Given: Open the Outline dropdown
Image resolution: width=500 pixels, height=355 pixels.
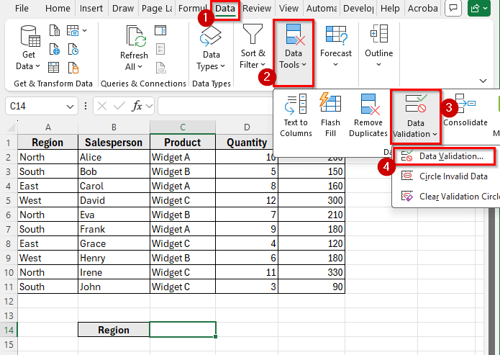Looking at the screenshot, I should click(379, 47).
